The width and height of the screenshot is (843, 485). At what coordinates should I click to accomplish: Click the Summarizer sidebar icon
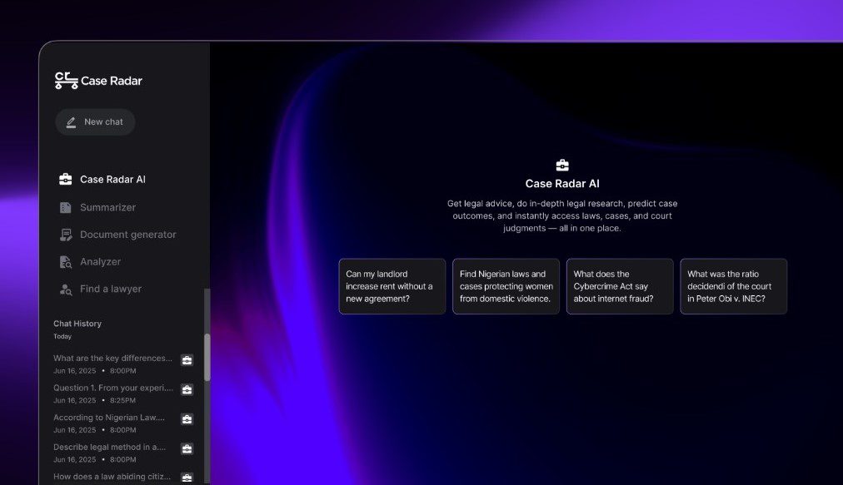(65, 207)
